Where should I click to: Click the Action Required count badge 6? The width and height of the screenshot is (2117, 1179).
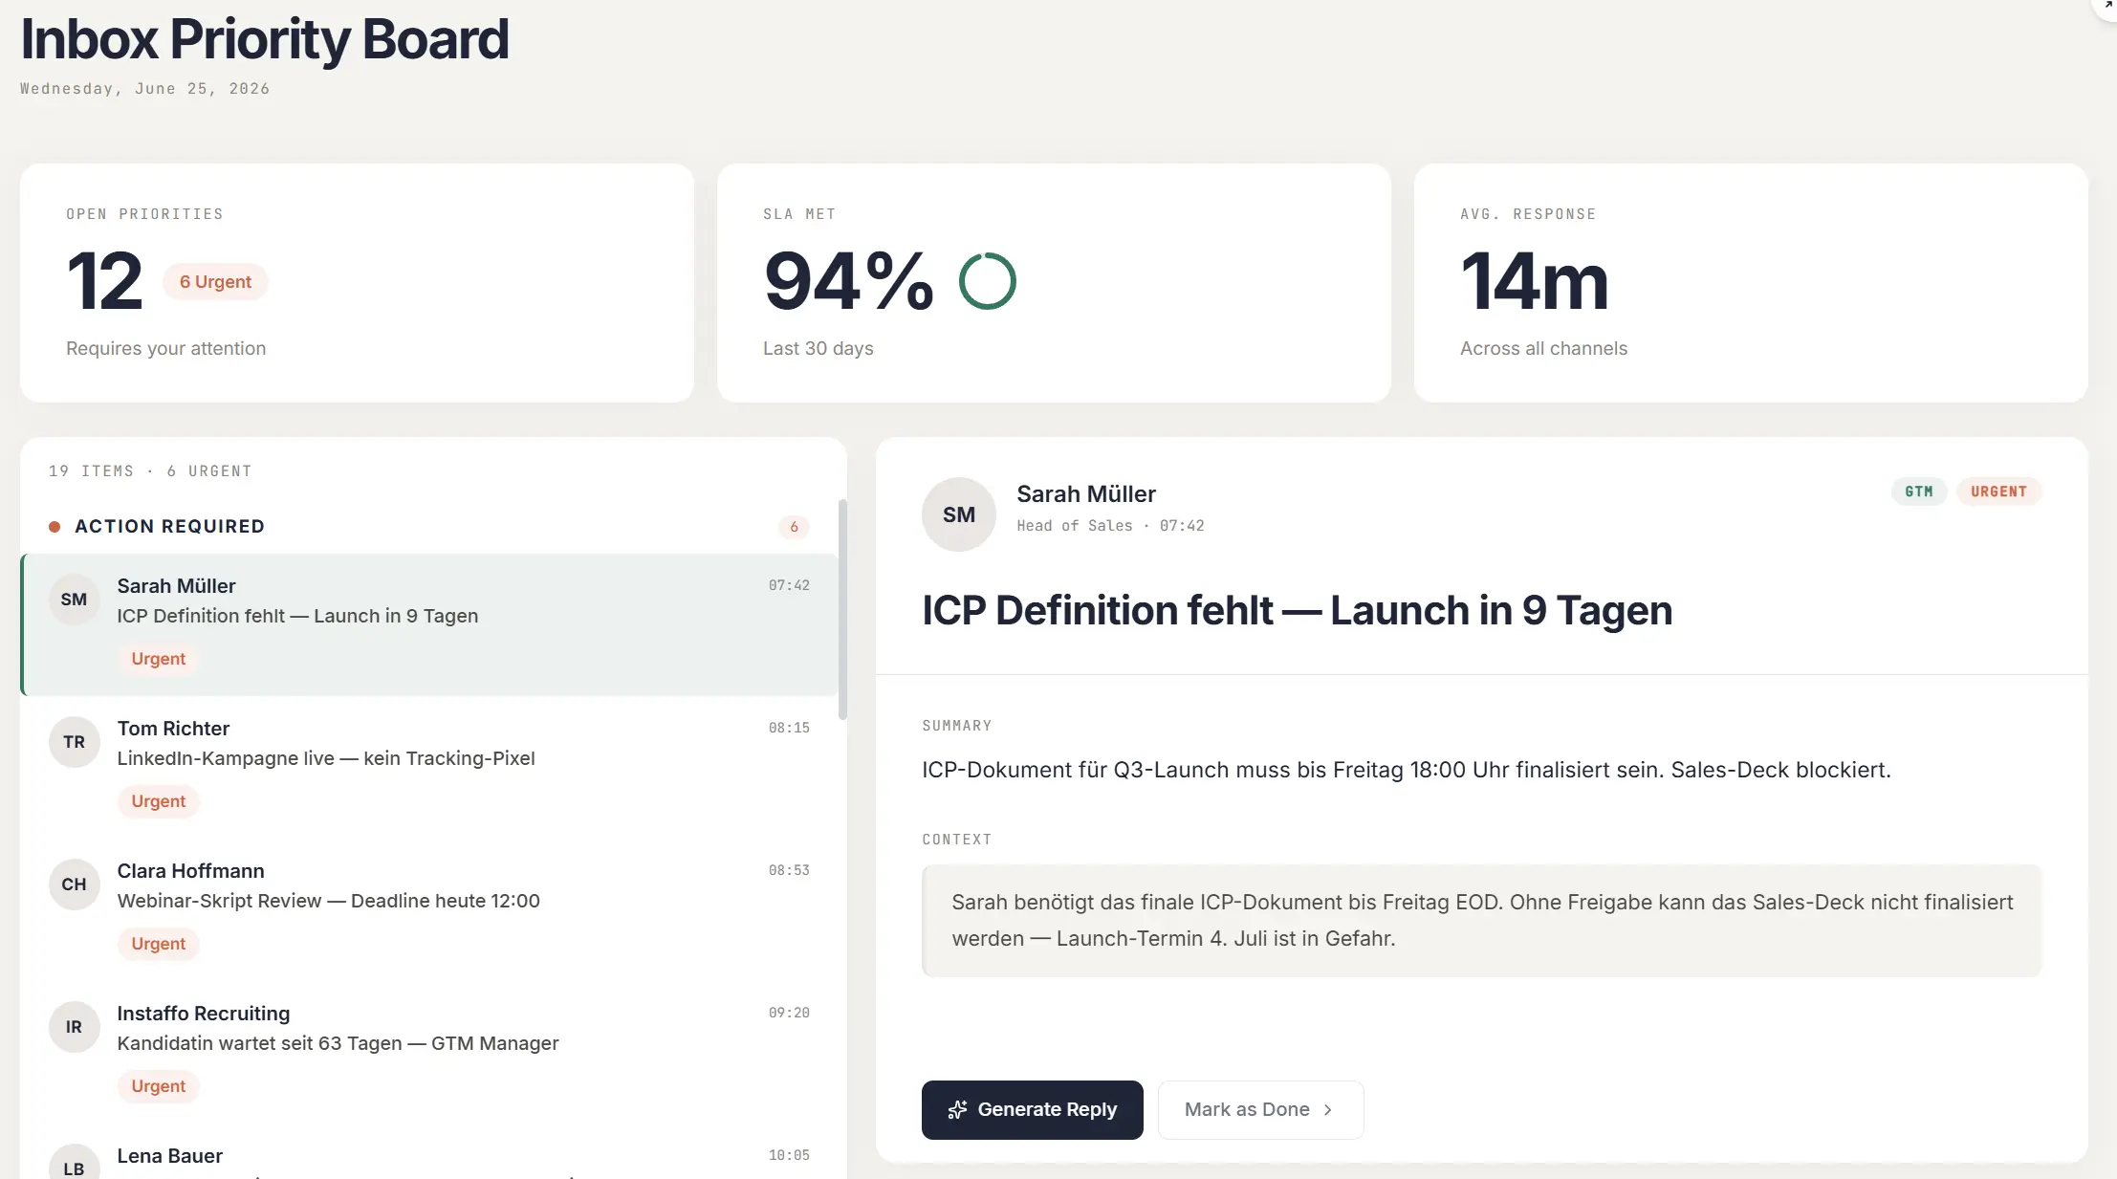coord(794,527)
